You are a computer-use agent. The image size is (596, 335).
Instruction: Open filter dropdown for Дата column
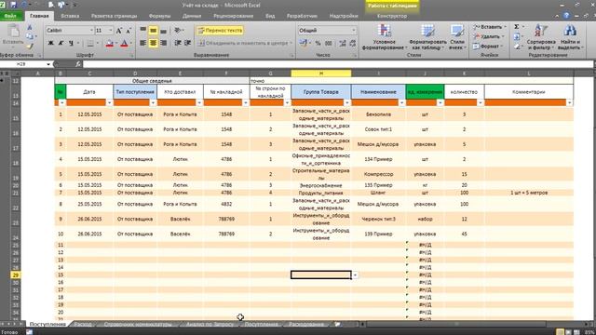[x=109, y=102]
